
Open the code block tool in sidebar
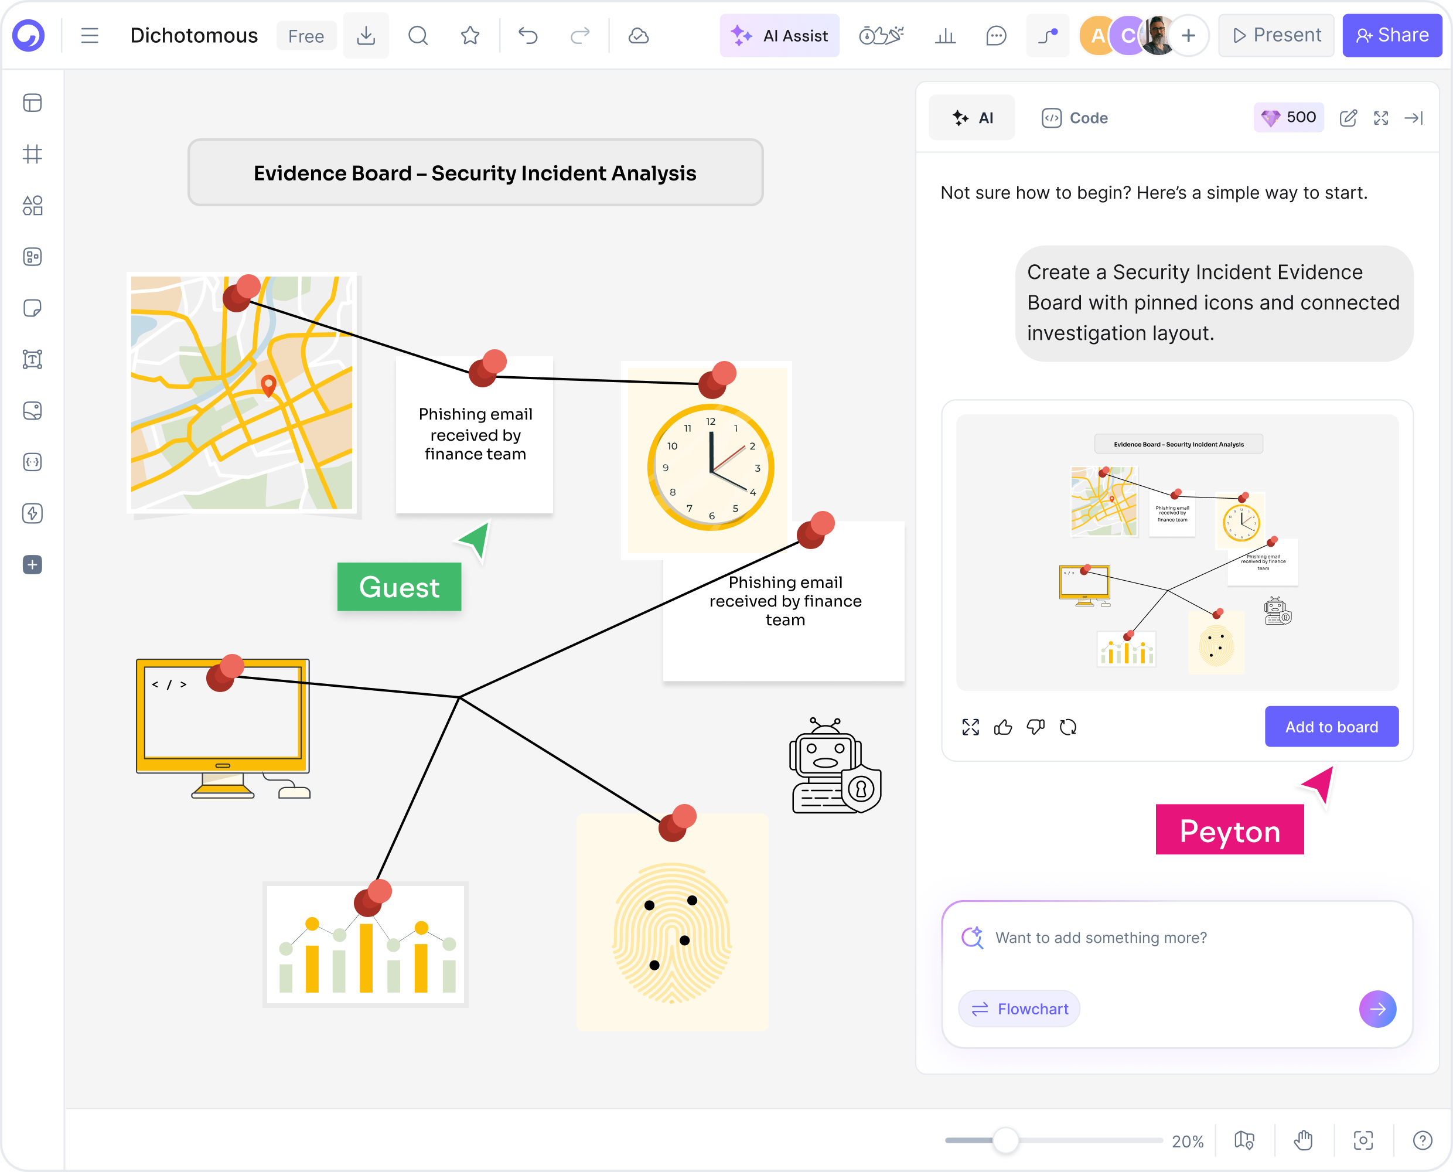(x=32, y=462)
